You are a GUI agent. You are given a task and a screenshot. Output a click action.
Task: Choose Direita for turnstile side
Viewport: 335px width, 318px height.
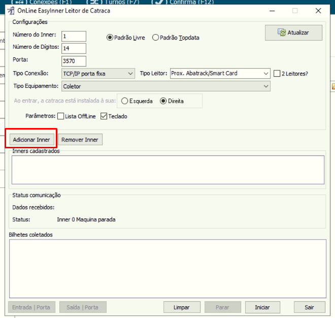163,101
